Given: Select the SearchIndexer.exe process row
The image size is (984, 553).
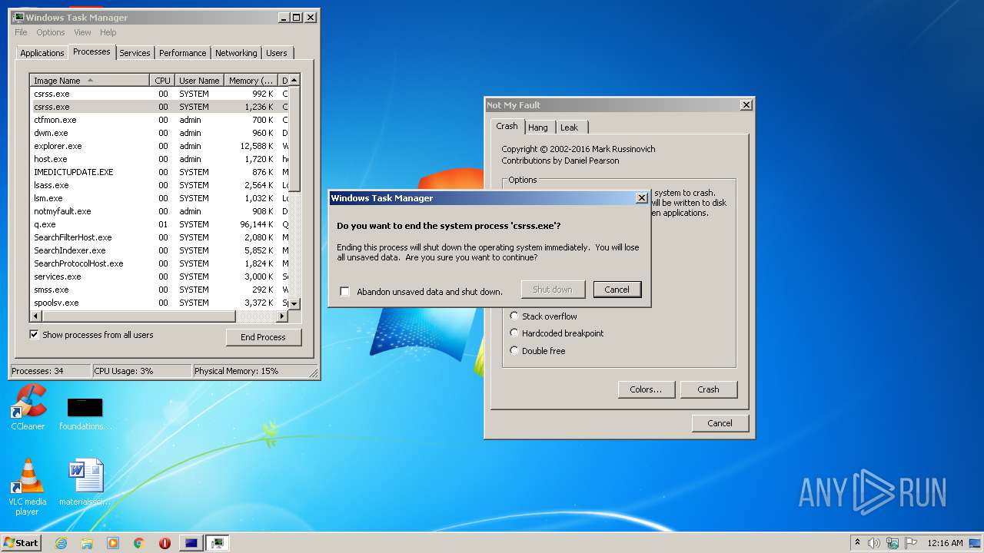Looking at the screenshot, I should click(159, 250).
